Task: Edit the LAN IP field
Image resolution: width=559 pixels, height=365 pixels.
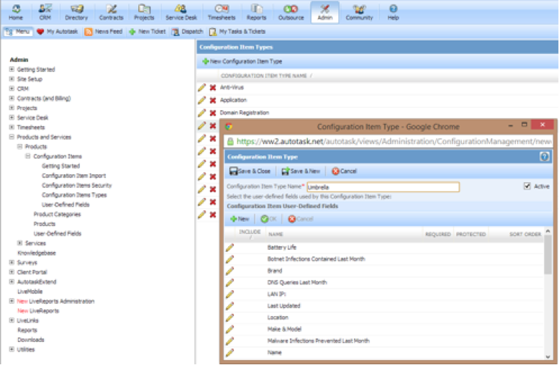Action: pyautogui.click(x=229, y=294)
